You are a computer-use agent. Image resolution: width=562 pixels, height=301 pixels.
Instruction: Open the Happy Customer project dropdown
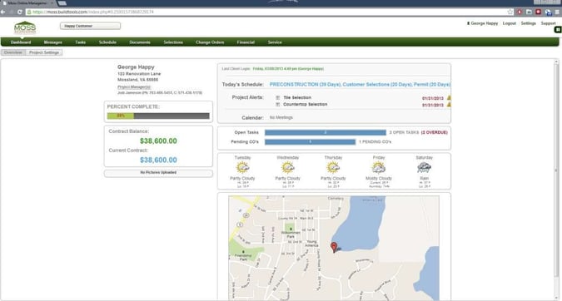pos(90,26)
